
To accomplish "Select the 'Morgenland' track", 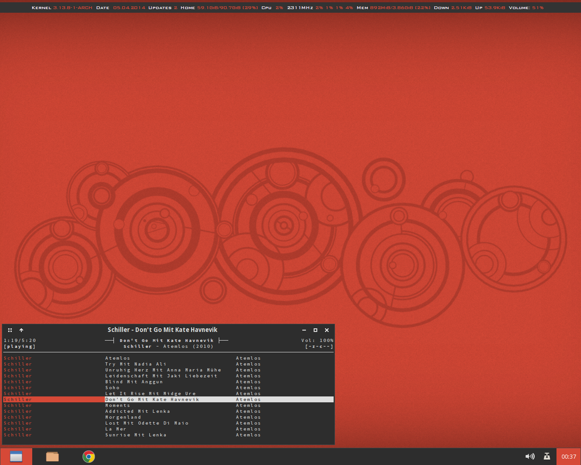I will [x=168, y=417].
